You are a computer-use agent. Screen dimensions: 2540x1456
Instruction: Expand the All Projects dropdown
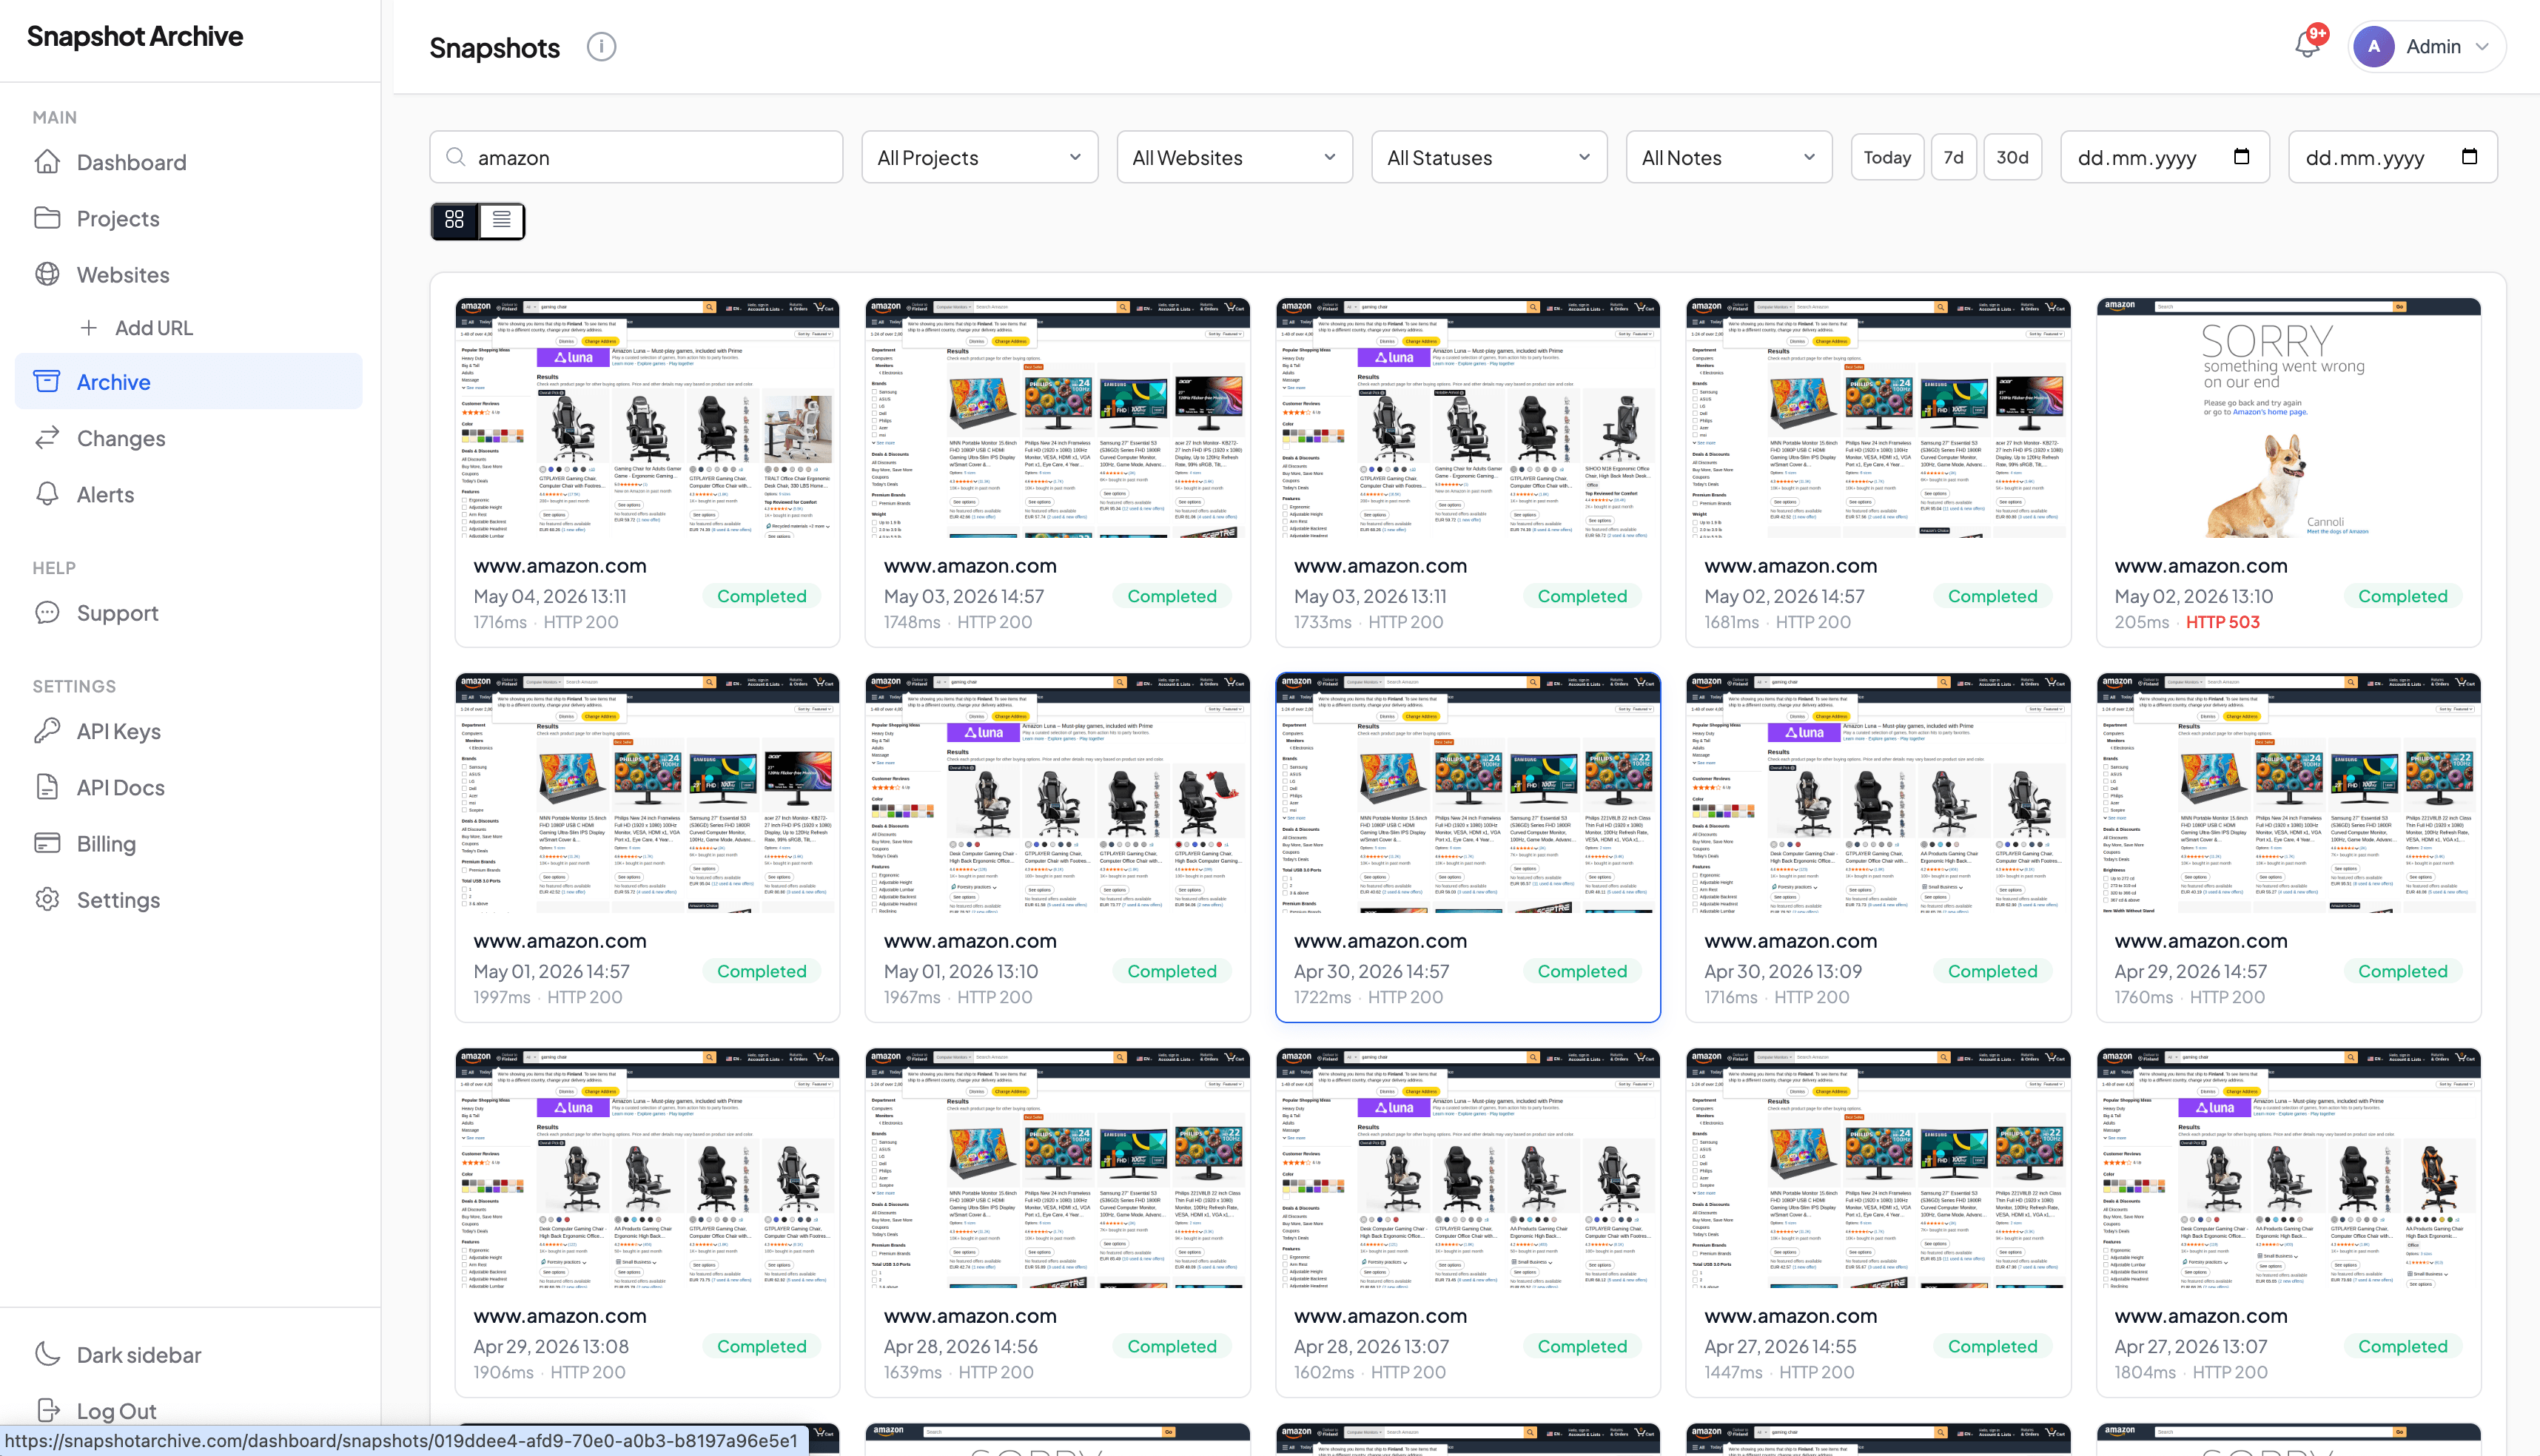(979, 157)
